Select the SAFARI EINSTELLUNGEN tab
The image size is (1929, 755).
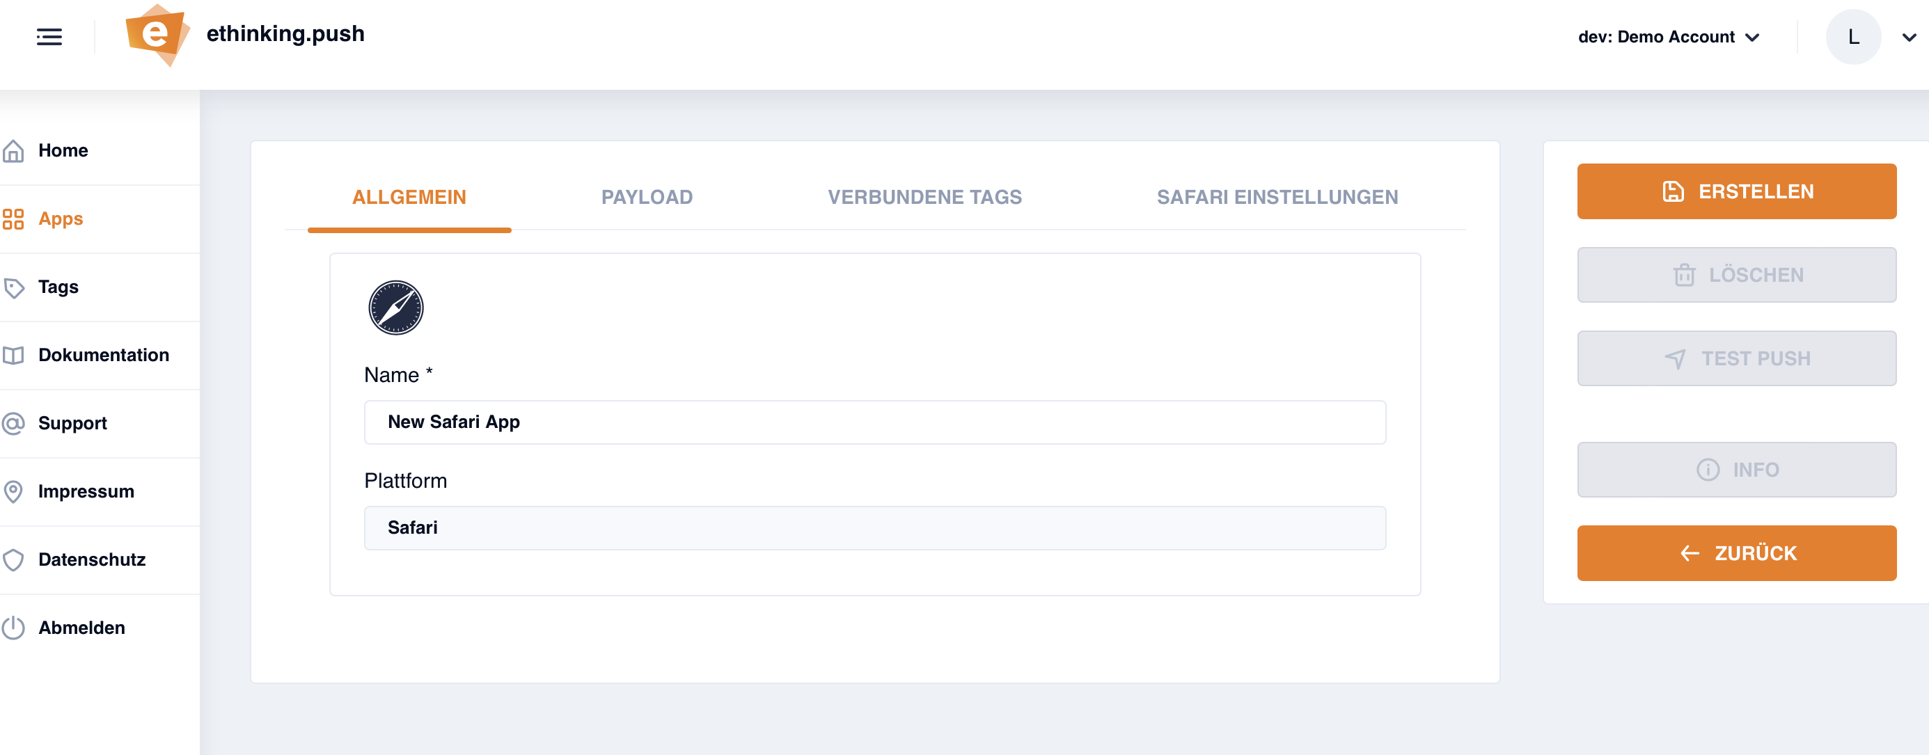coord(1277,197)
